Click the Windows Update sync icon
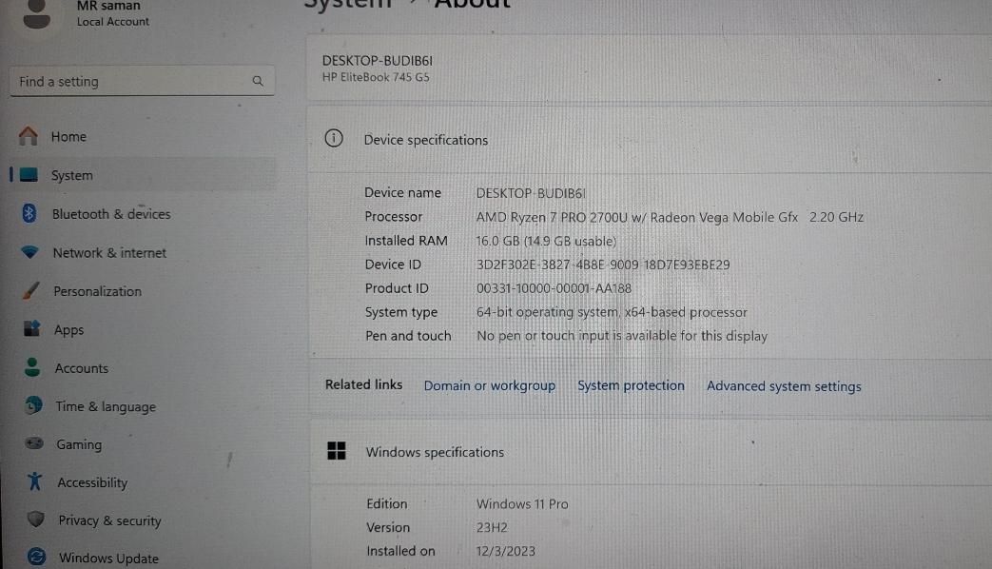 coord(37,557)
